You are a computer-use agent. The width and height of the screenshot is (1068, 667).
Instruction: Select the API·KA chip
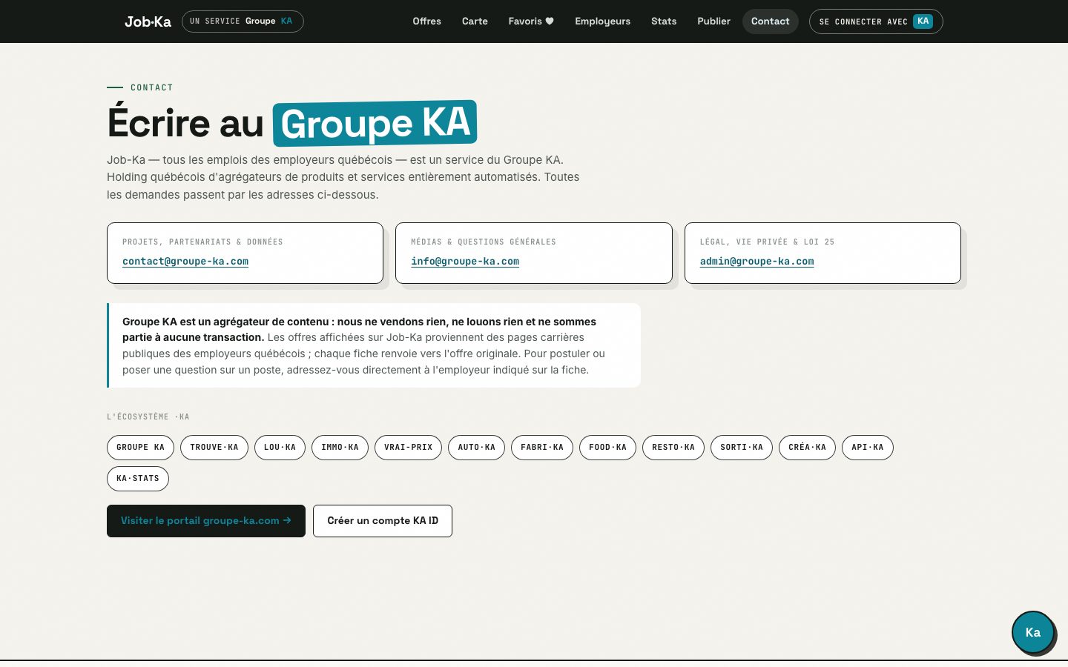tap(868, 448)
